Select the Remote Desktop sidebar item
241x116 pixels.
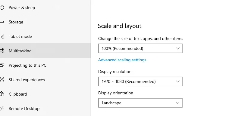coord(45,108)
